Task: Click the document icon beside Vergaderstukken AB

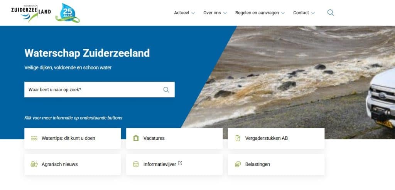Action: (238, 138)
